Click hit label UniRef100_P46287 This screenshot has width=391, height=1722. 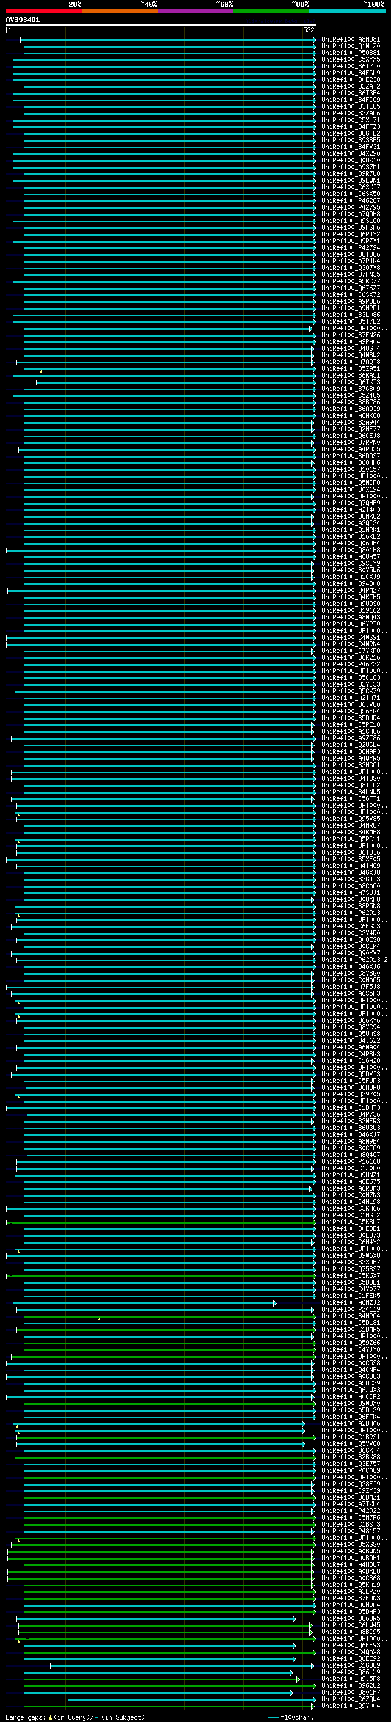351,200
